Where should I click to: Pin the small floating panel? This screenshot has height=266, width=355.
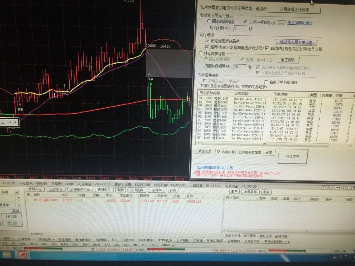10,122
